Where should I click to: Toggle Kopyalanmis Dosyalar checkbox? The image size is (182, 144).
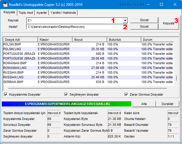pos(6,94)
